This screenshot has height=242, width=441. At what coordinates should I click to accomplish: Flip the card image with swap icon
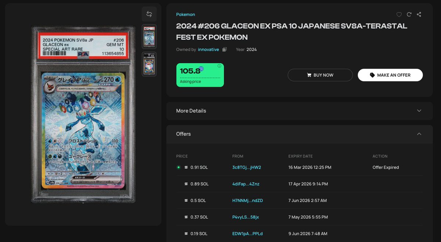[x=149, y=14]
